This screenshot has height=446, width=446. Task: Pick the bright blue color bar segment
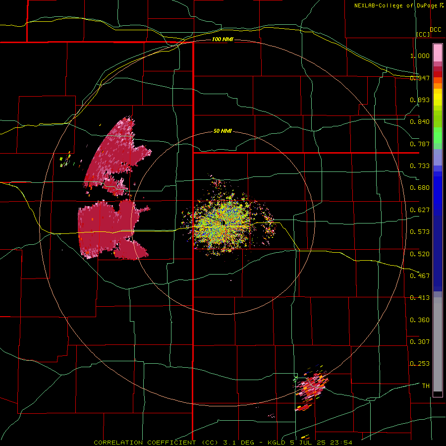(x=438, y=193)
